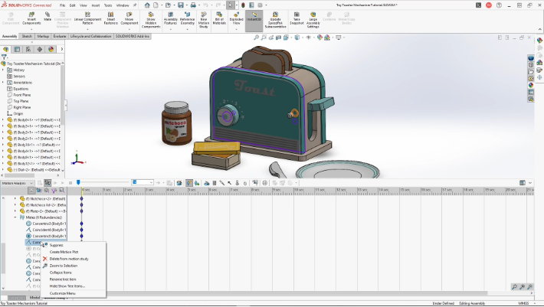Toggle the Autokey button in motion toolbar
544x307 pixels.
(189, 183)
